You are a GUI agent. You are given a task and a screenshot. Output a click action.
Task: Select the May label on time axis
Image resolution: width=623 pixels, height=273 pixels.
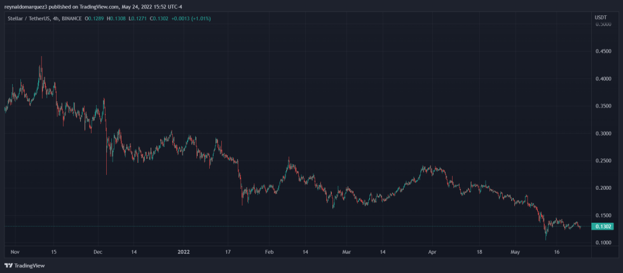click(x=515, y=252)
